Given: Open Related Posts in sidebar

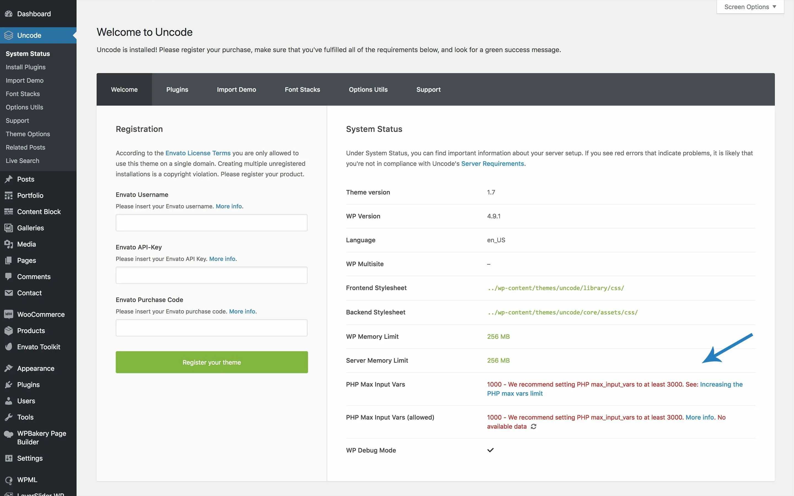Looking at the screenshot, I should [x=26, y=147].
